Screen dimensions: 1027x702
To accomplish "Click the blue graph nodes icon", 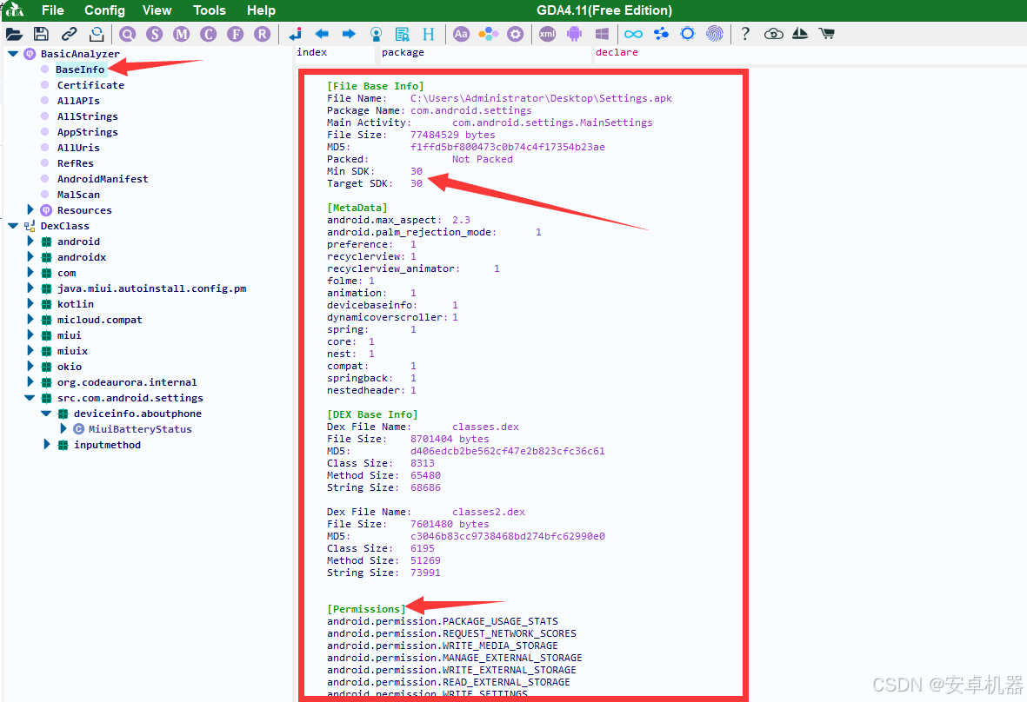I will coord(661,34).
